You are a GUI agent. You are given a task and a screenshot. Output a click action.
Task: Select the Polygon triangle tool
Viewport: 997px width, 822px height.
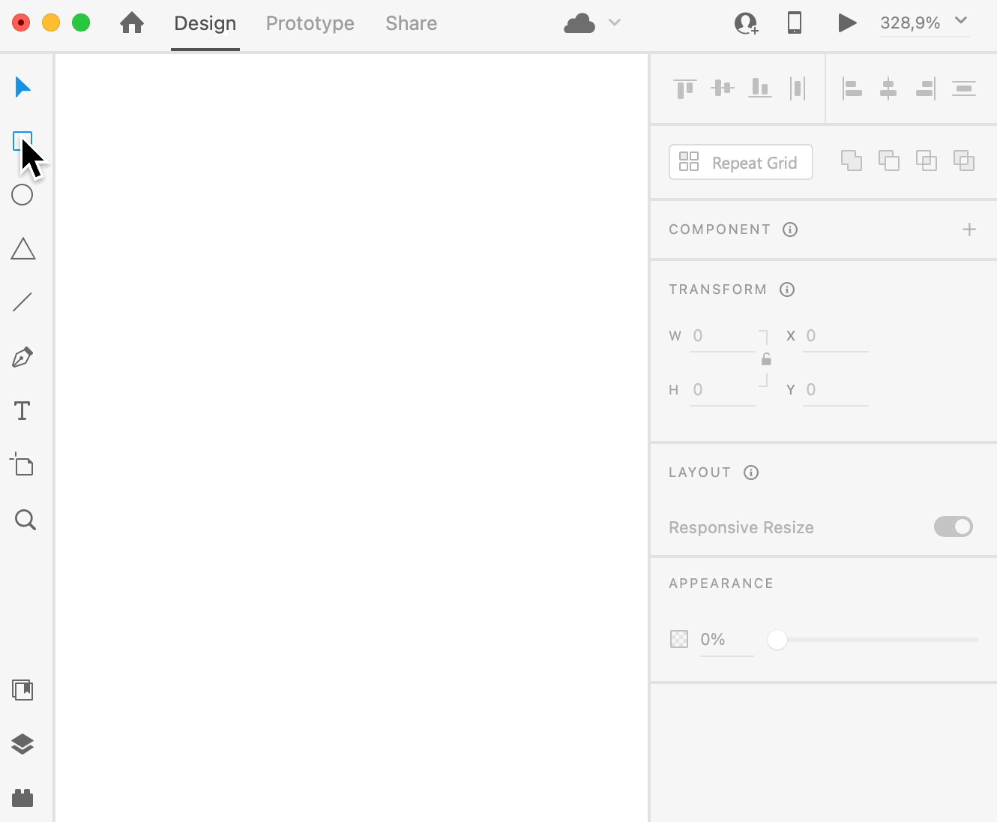[x=23, y=249]
